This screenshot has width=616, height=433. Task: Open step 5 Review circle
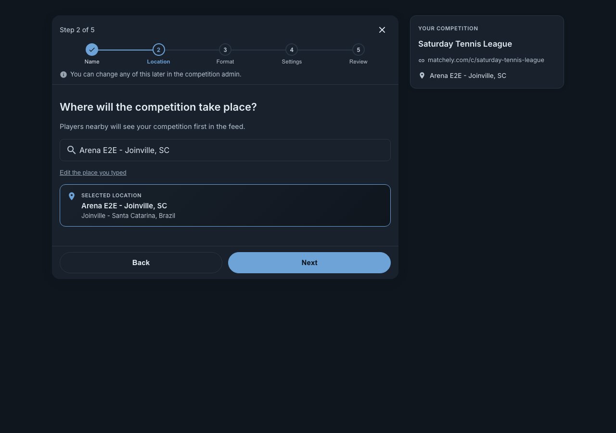click(x=359, y=50)
